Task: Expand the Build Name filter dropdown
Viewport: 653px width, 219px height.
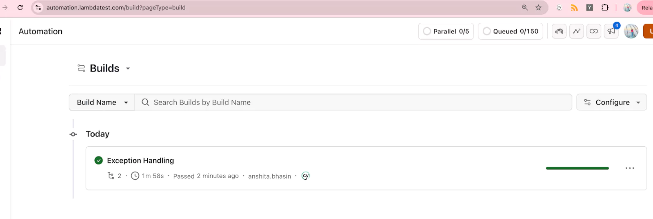Action: tap(102, 103)
